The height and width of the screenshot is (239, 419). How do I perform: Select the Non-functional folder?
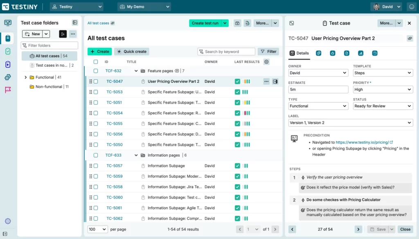pos(50,87)
